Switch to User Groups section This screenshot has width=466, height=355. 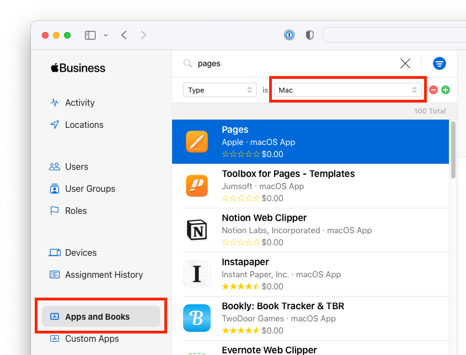click(x=89, y=189)
